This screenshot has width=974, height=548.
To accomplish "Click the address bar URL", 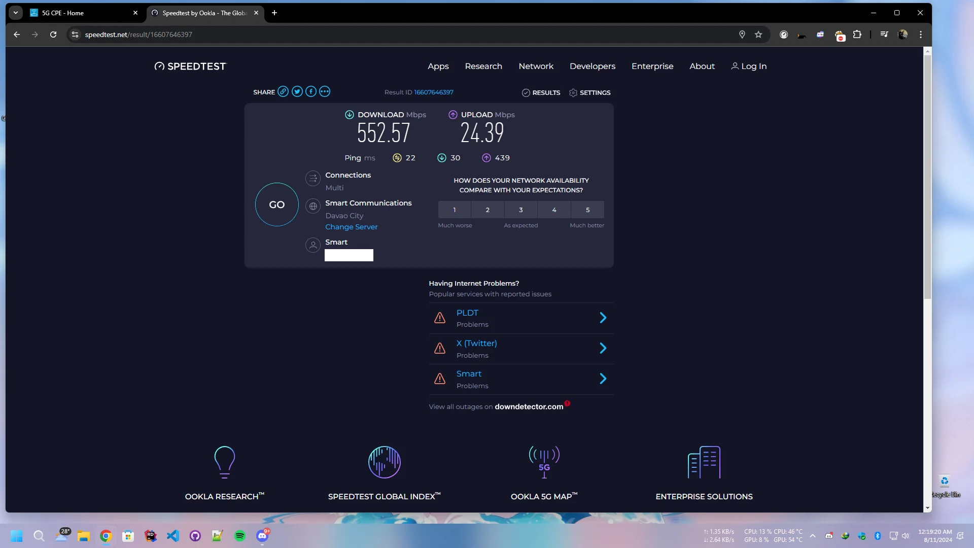I will 138,35.
